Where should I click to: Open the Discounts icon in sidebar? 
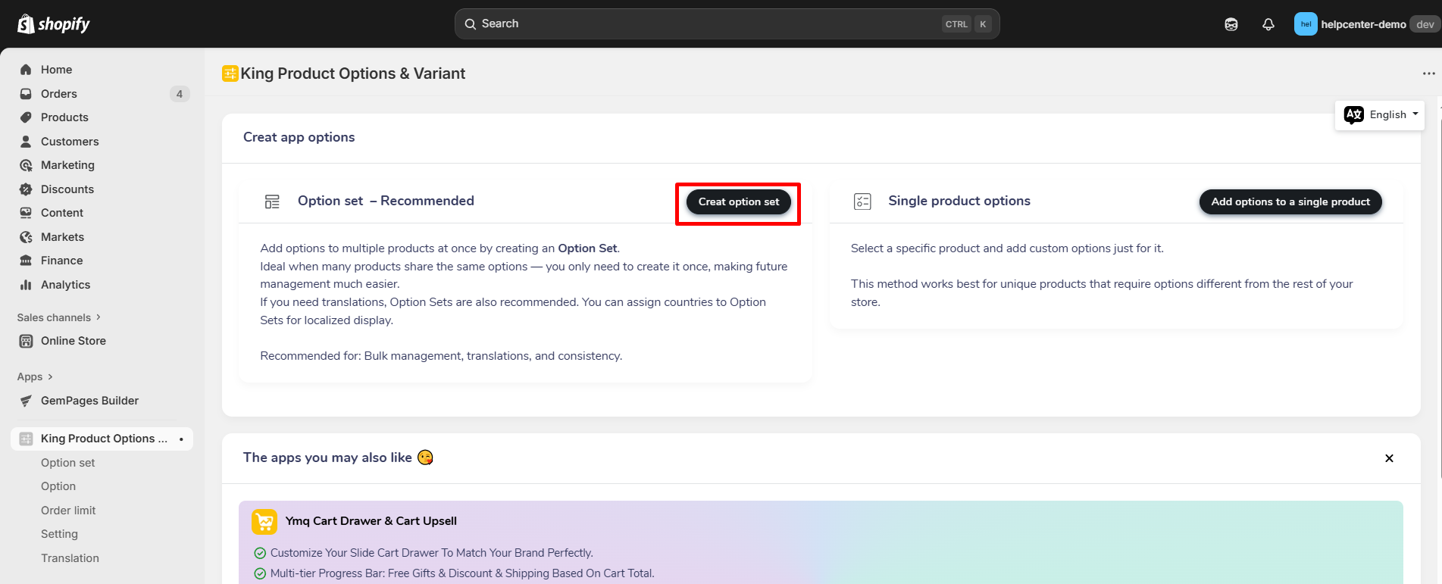[26, 189]
